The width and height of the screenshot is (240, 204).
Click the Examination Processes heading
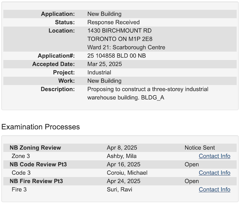click(x=41, y=127)
